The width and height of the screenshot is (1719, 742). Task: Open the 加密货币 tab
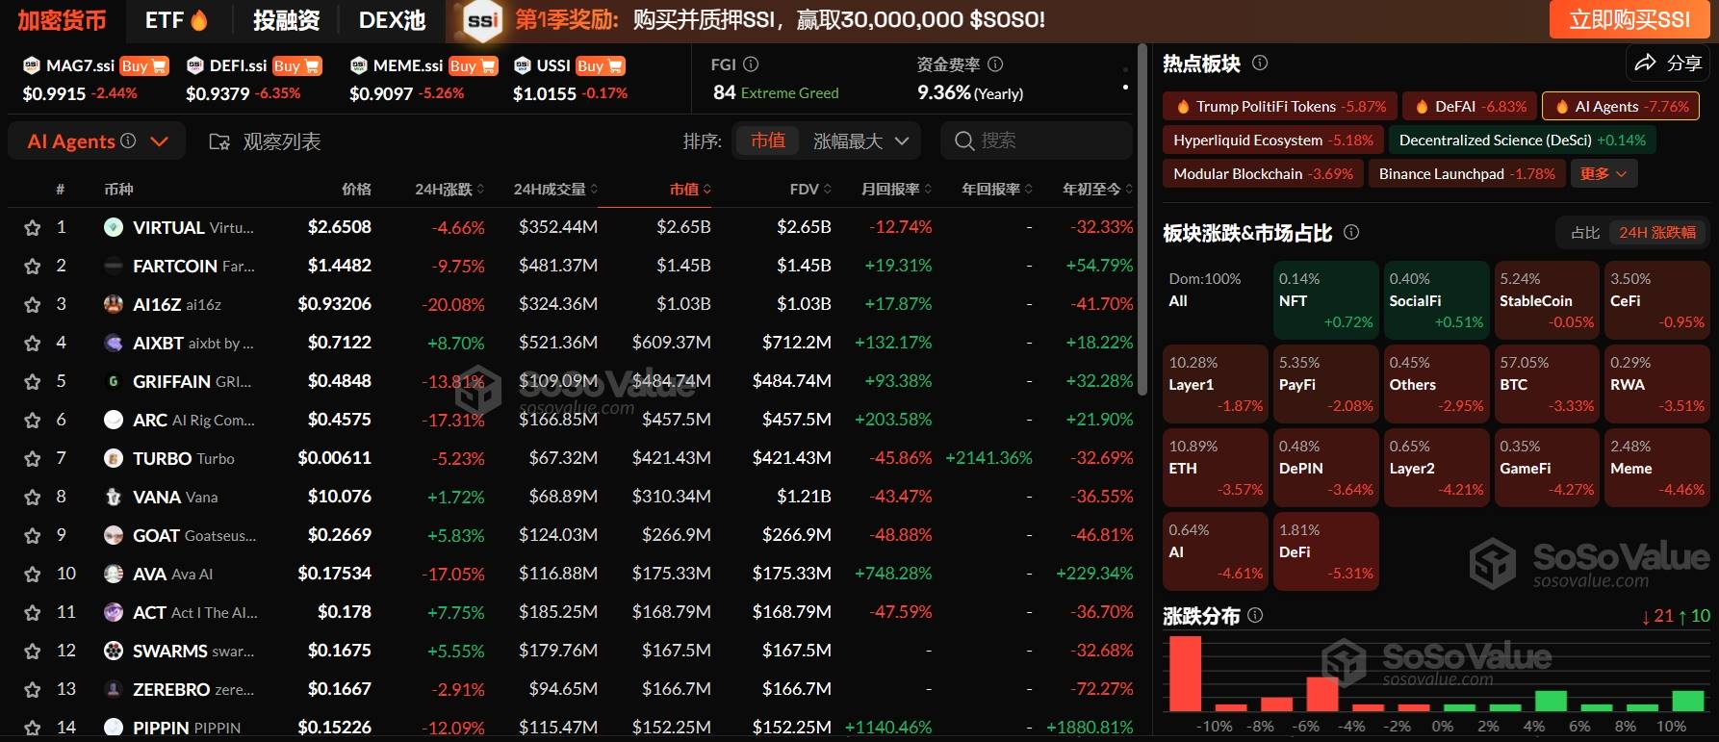62,20
